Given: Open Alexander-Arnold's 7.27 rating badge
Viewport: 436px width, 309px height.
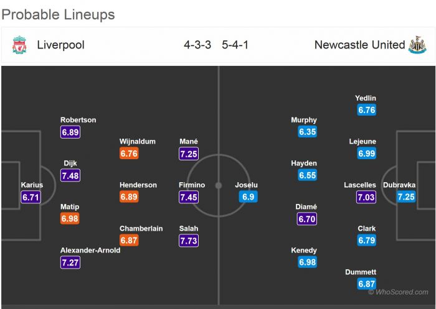Looking at the screenshot, I should (70, 262).
